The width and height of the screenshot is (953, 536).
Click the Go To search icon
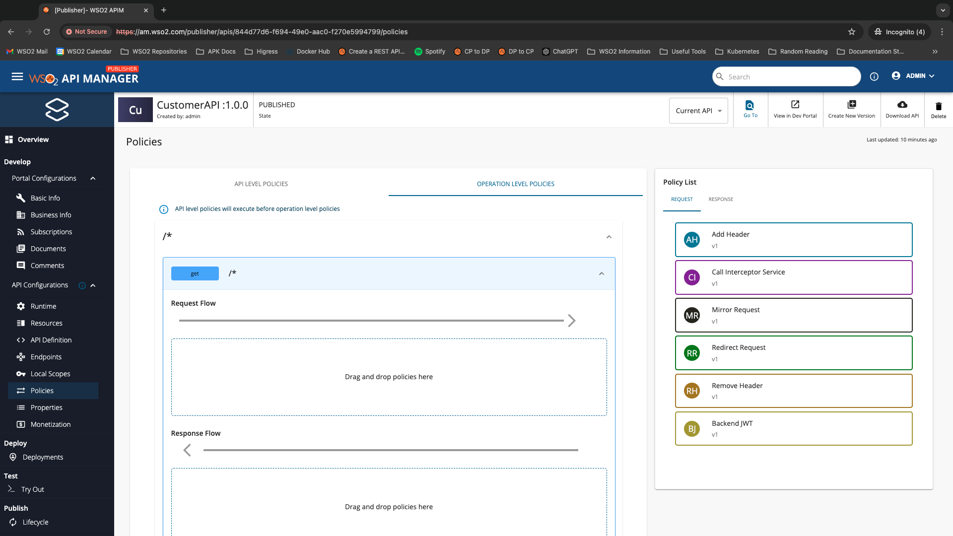click(750, 105)
